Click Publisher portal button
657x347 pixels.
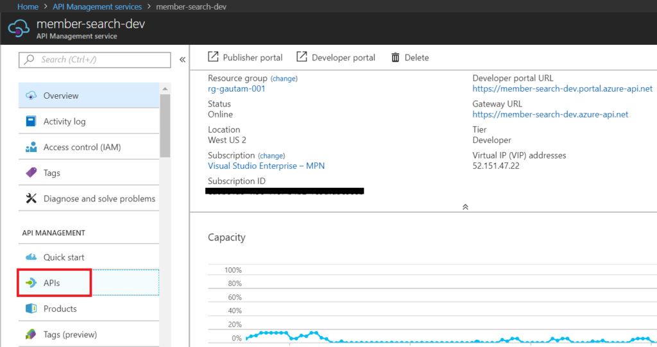click(246, 58)
